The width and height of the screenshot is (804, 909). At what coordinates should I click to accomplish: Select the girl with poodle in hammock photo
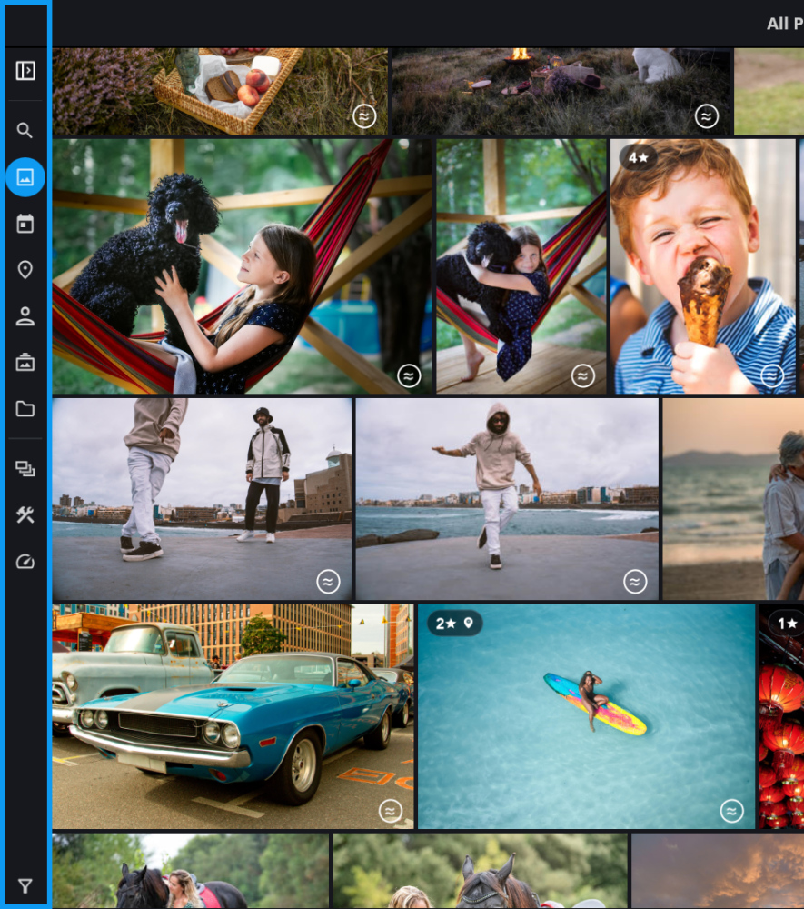click(x=243, y=266)
